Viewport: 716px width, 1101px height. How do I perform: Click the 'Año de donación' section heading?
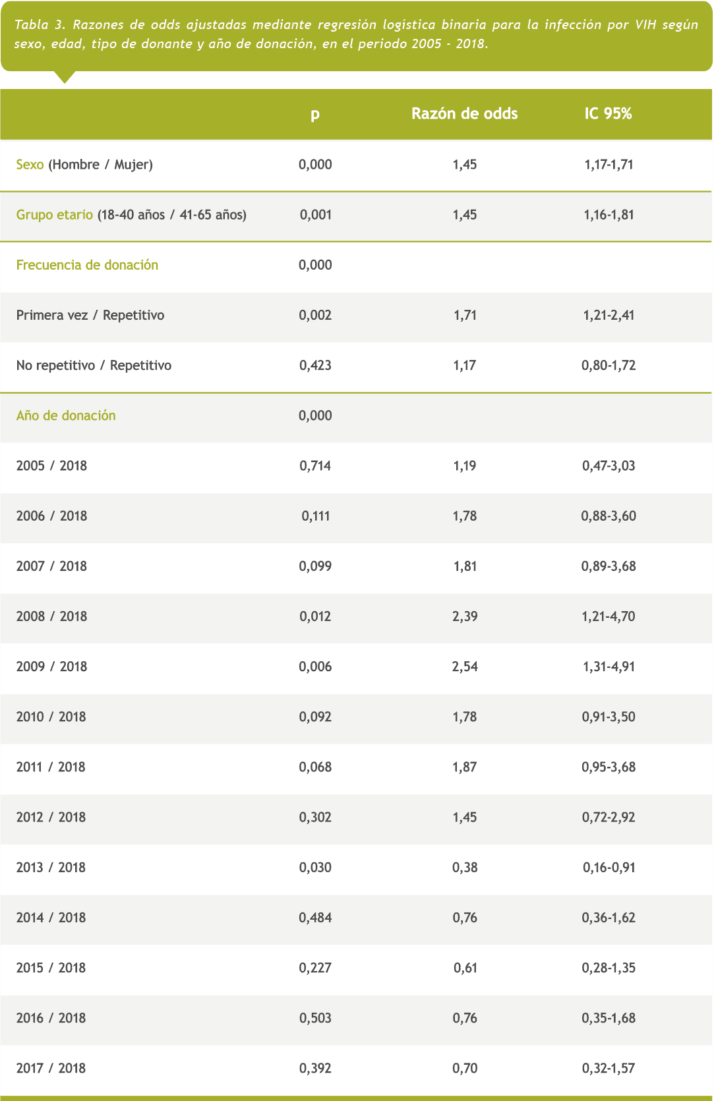coord(66,415)
